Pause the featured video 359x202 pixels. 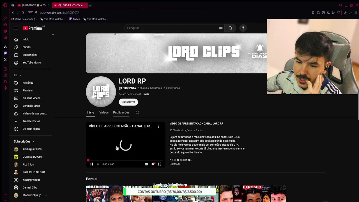click(x=91, y=164)
